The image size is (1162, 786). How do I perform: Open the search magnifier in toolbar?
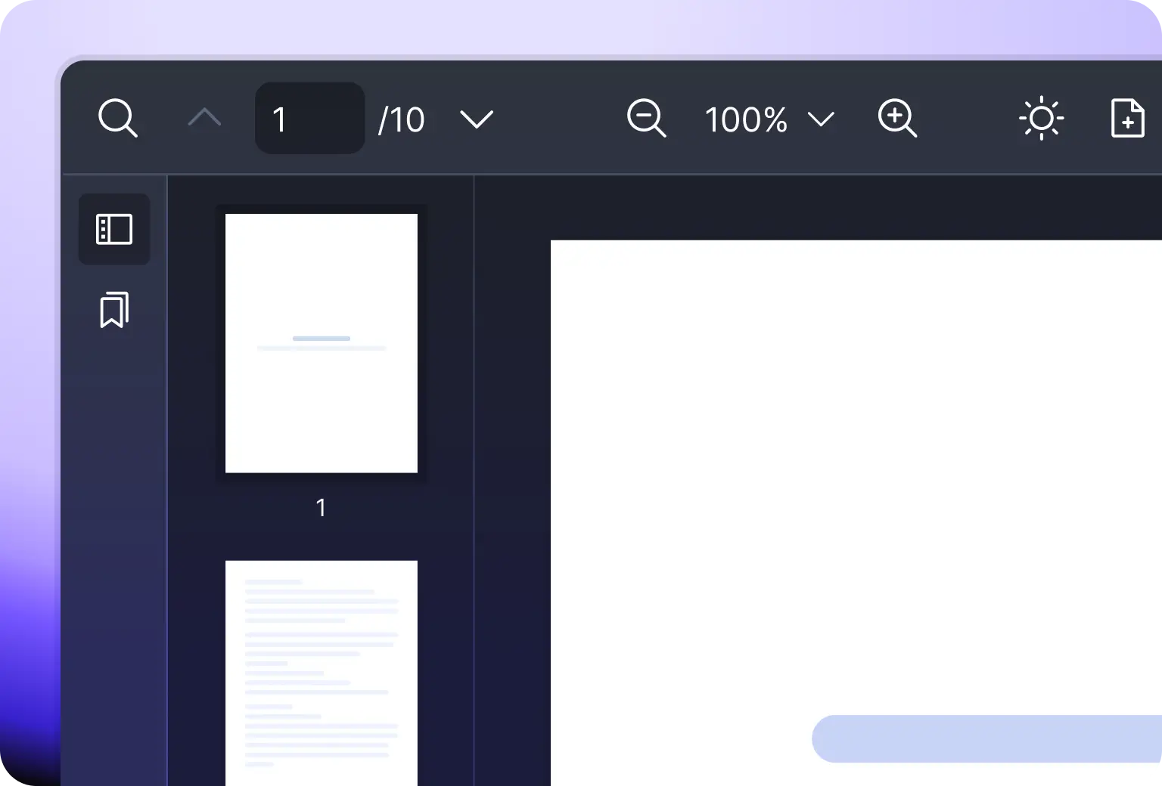coord(118,118)
